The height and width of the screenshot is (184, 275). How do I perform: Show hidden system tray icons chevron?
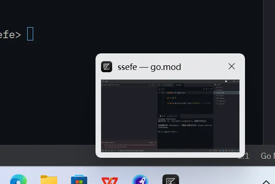[266, 182]
